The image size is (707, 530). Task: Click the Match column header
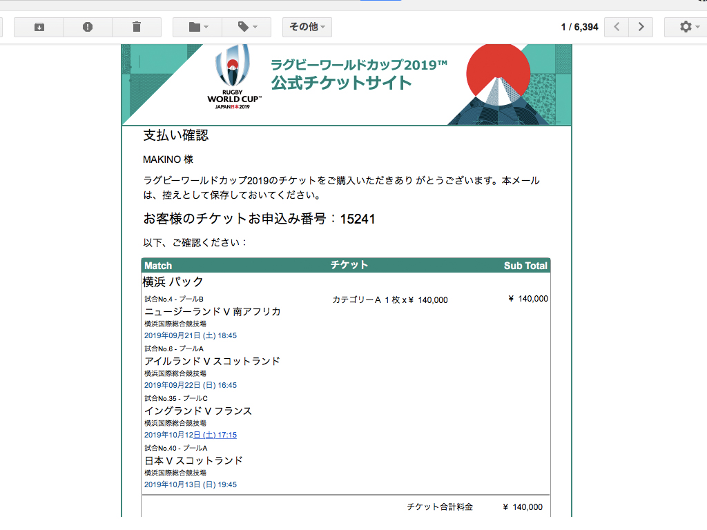coord(158,266)
